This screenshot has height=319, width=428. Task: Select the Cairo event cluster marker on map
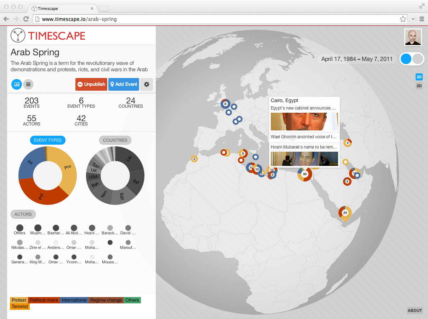(x=304, y=174)
